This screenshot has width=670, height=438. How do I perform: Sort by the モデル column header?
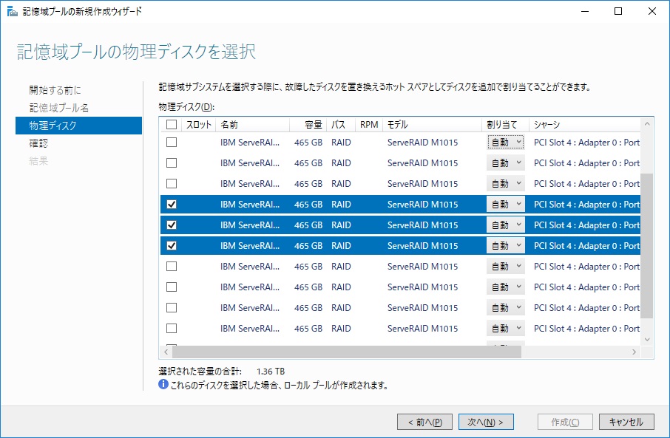click(432, 124)
